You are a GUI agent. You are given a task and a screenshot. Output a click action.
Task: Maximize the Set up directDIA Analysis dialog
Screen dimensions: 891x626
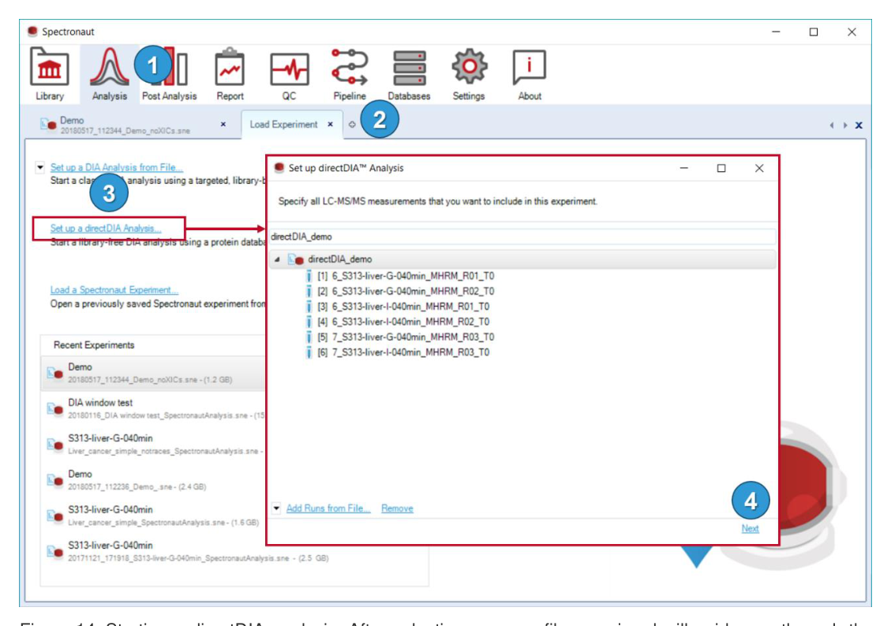721,168
